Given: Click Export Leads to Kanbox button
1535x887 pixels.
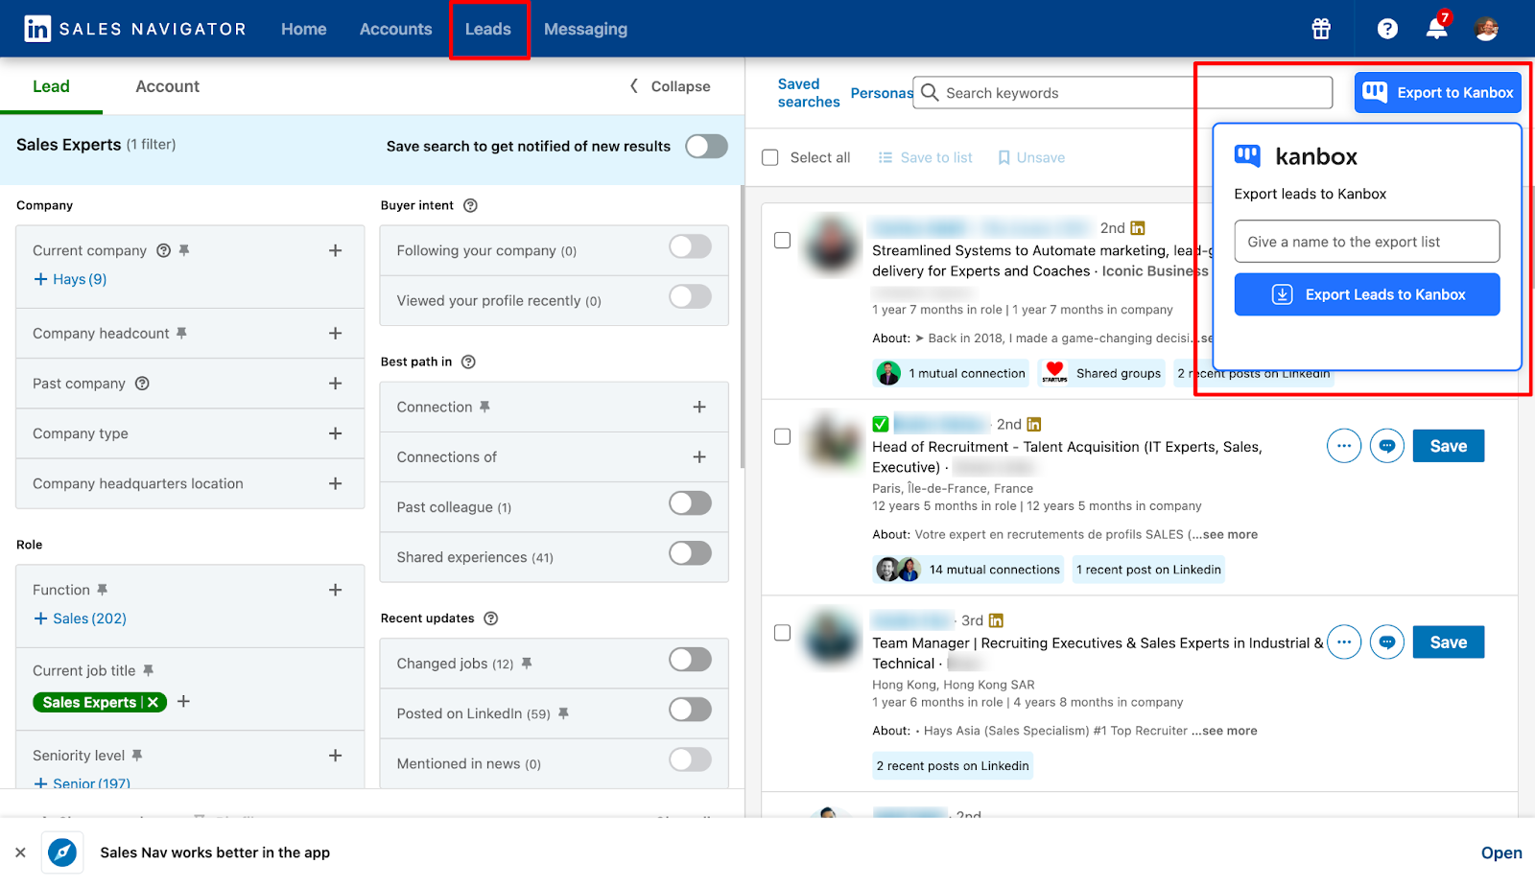Looking at the screenshot, I should (x=1367, y=294).
